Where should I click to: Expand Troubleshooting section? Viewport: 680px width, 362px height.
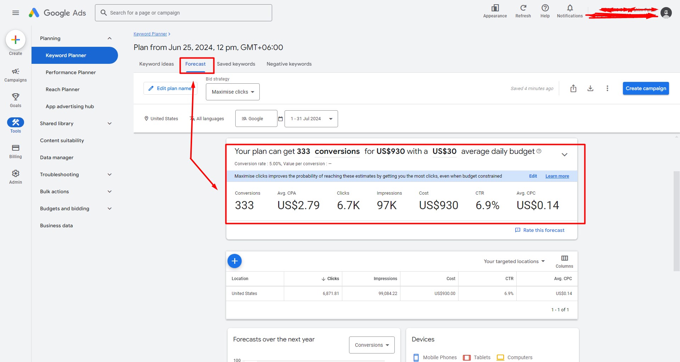pyautogui.click(x=109, y=174)
